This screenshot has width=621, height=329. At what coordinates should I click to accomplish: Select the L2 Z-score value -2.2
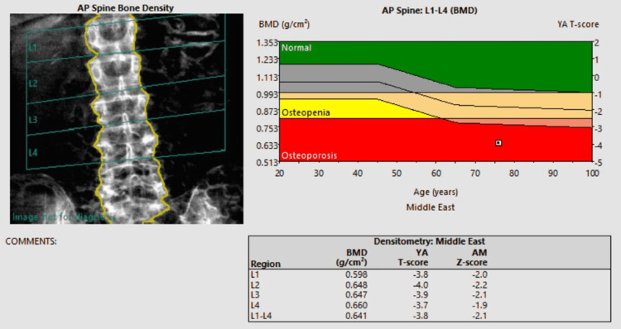[479, 284]
